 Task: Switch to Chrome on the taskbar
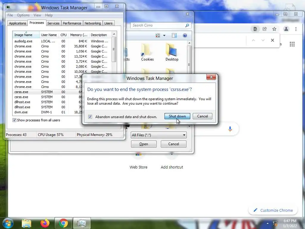[63, 223]
